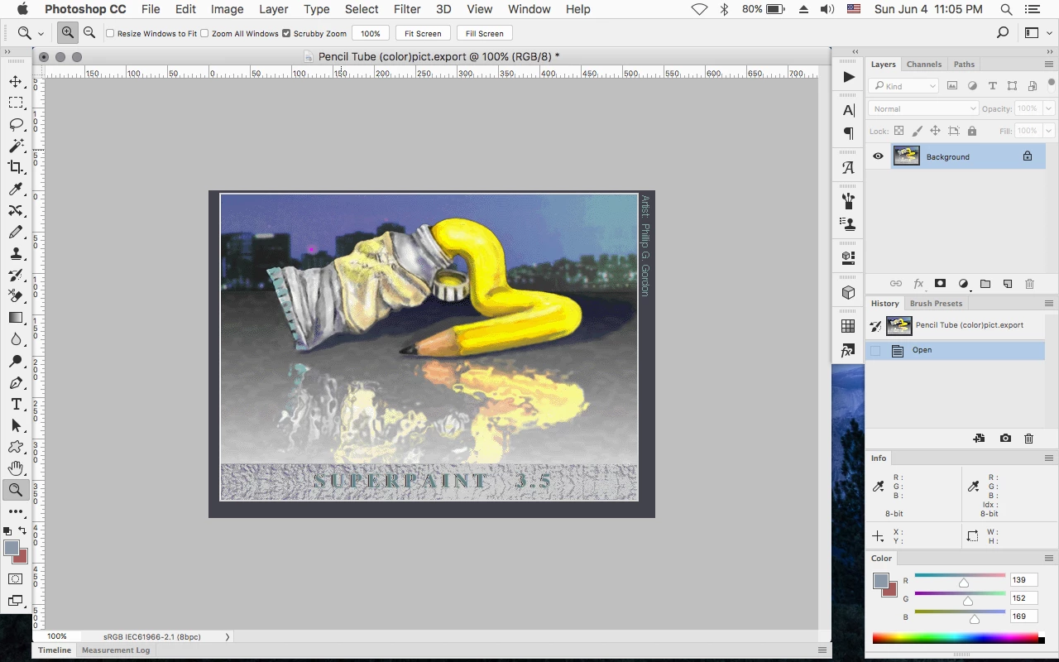Select the Crop tool
Image resolution: width=1059 pixels, height=662 pixels.
[16, 167]
